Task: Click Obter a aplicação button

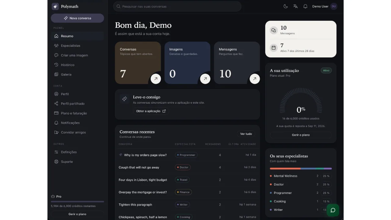Action: point(151,111)
